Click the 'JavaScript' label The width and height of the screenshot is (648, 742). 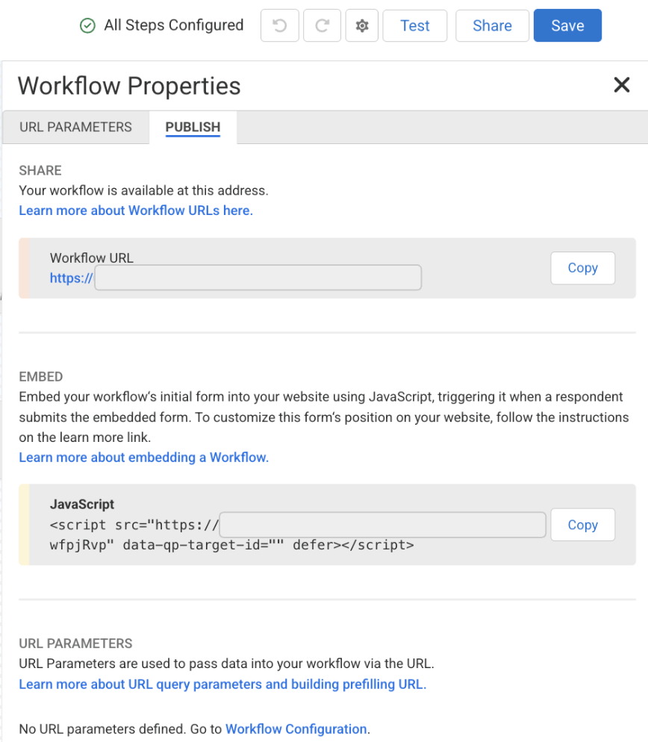[x=82, y=505]
